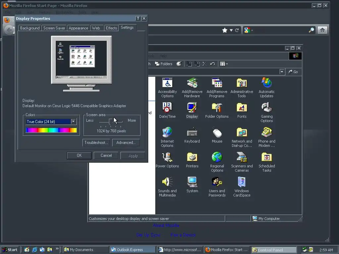Open Internet Options icon
Screen dimensions: 339x254
[x=167, y=137]
